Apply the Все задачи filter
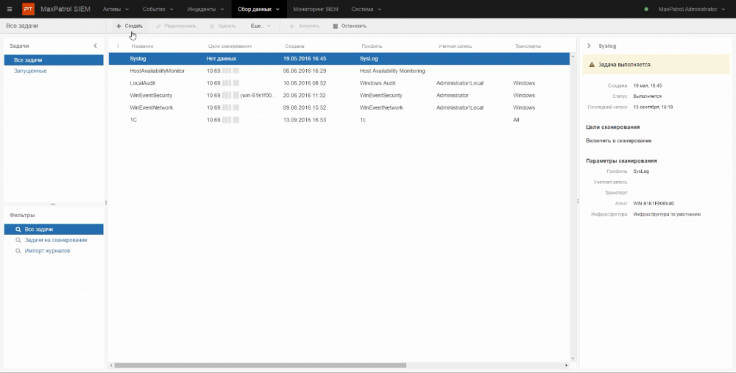This screenshot has width=736, height=373. tap(54, 230)
